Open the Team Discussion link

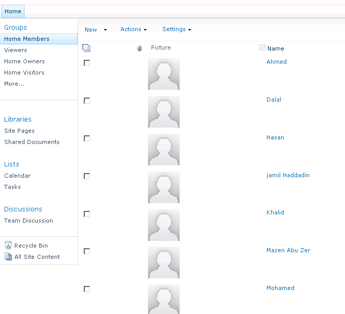29,221
